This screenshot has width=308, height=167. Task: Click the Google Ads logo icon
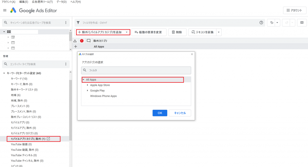pyautogui.click(x=13, y=11)
